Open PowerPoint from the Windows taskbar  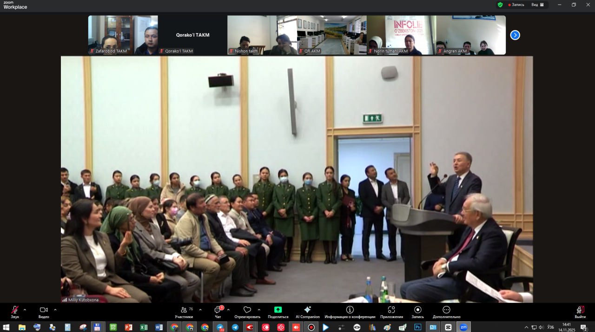pyautogui.click(x=128, y=327)
